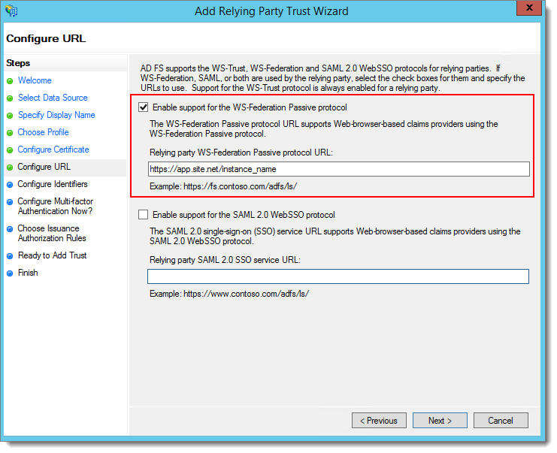Click the Next button

pos(440,421)
